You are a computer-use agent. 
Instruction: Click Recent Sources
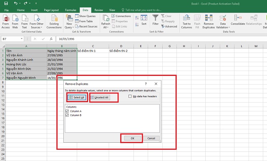(x=86, y=26)
